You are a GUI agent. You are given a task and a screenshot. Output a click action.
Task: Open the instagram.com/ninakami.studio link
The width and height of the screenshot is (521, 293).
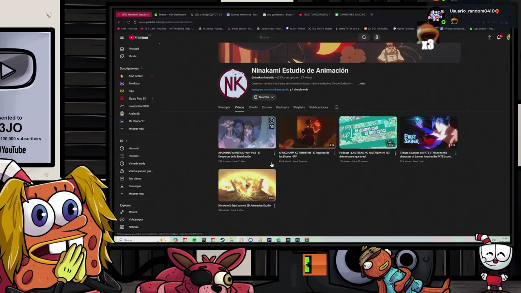pos(270,90)
